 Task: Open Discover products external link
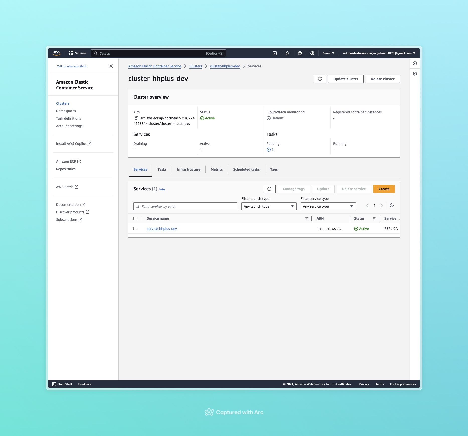click(x=73, y=212)
